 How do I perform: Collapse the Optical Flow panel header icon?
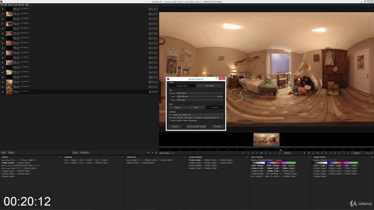tap(185, 157)
